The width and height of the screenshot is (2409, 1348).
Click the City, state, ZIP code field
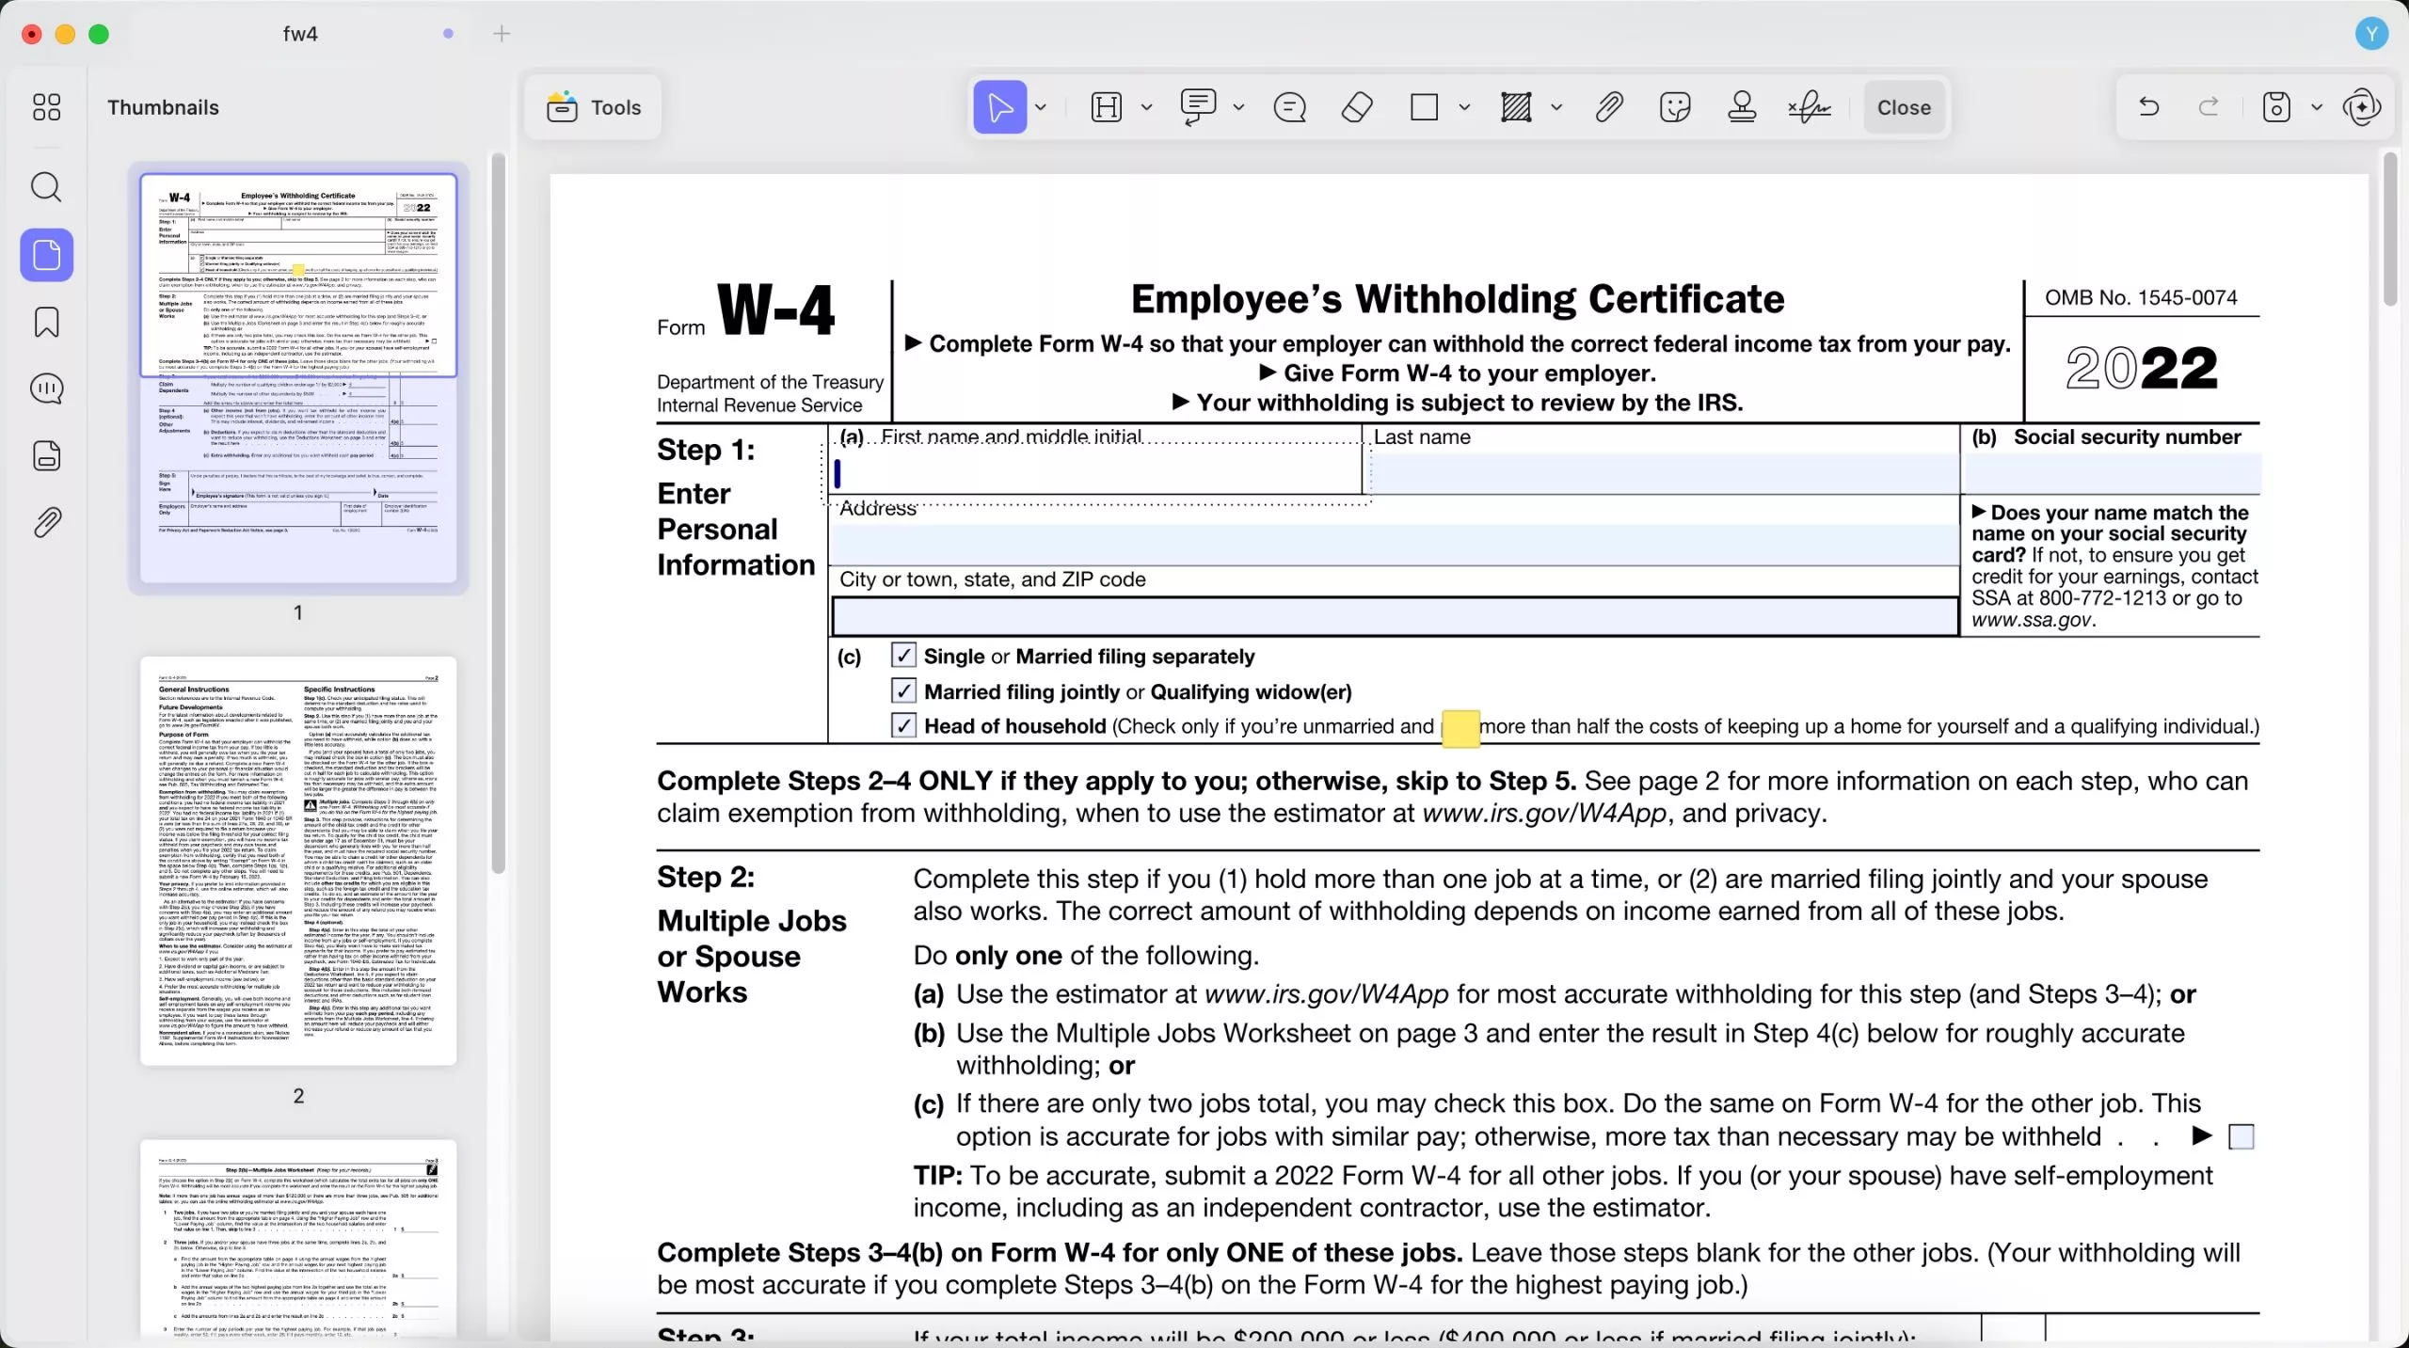point(1396,615)
